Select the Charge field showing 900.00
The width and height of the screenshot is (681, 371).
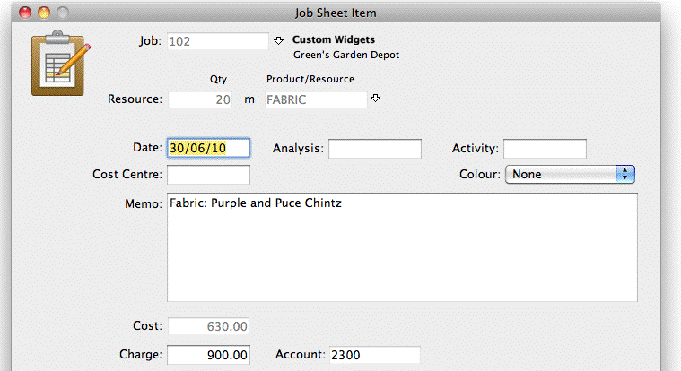click(208, 355)
